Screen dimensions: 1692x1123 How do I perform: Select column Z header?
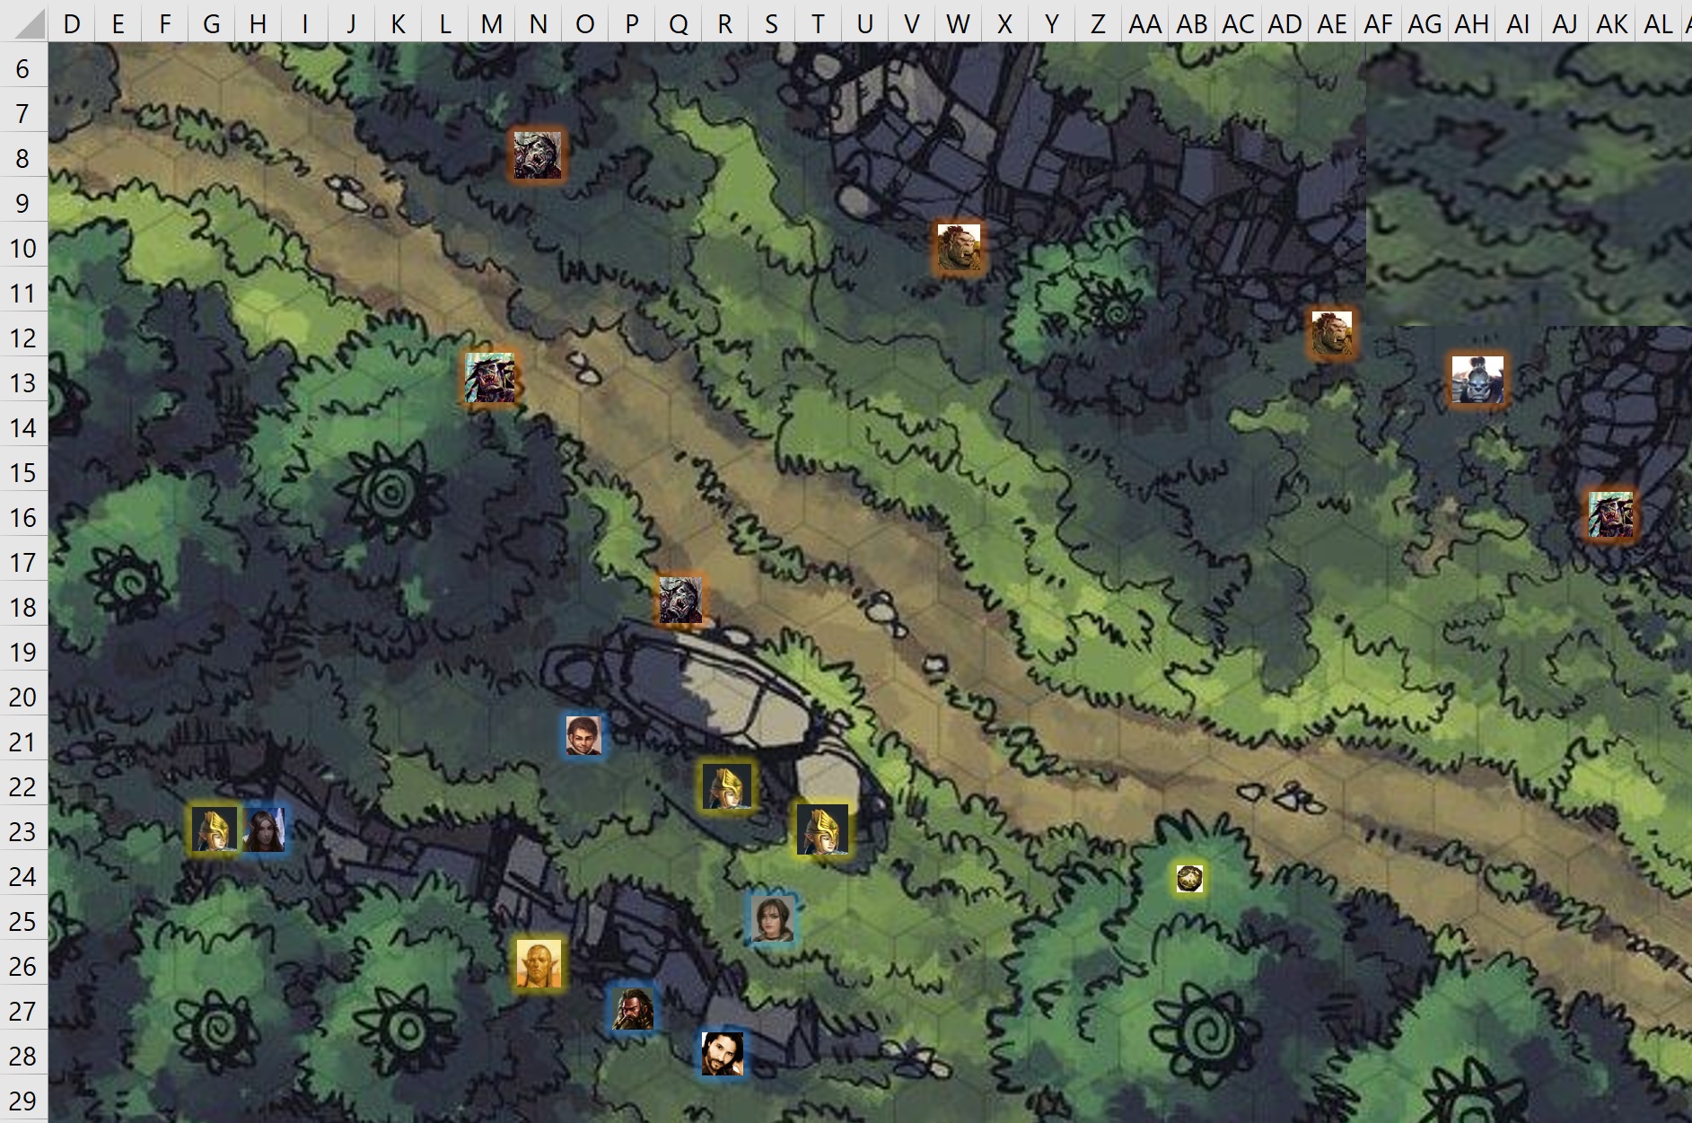[1099, 24]
